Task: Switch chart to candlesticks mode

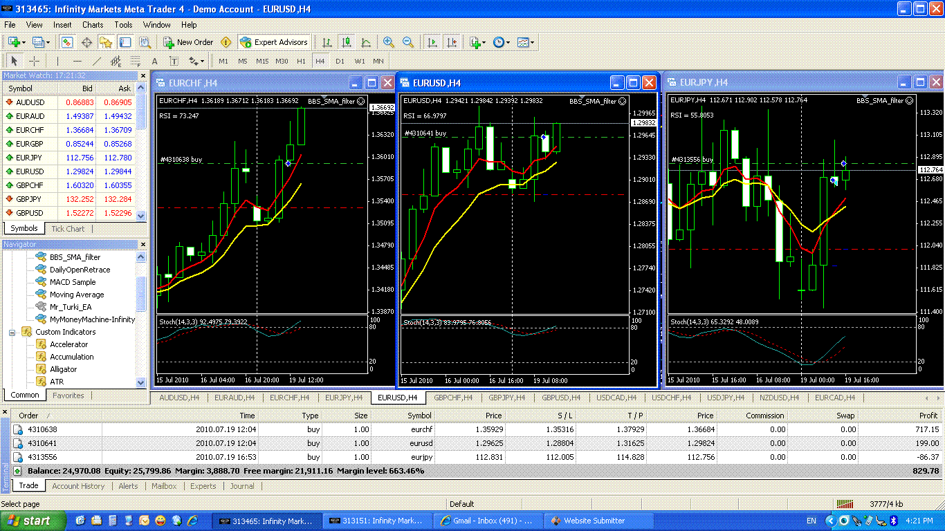Action: tap(347, 42)
